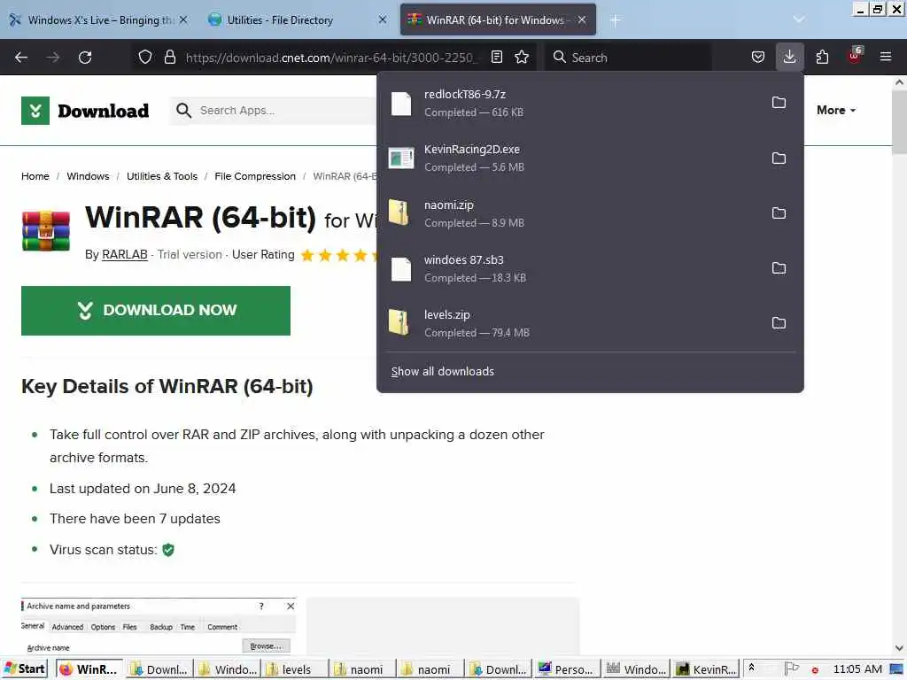Open the Firefox hamburger menu
Image resolution: width=907 pixels, height=680 pixels.
point(886,57)
